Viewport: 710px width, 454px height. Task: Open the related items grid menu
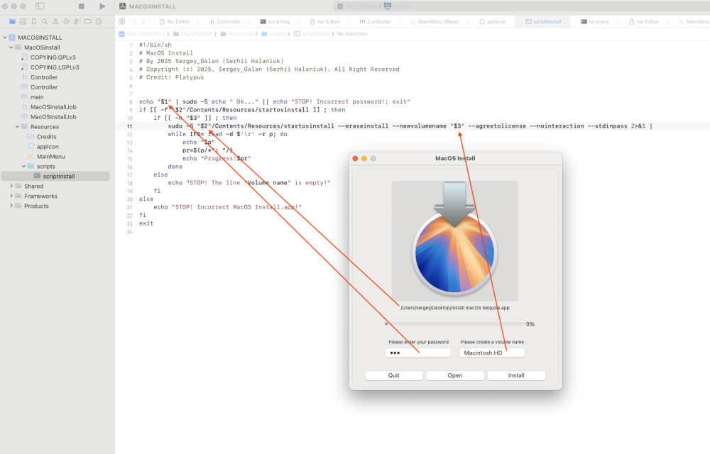pos(122,21)
